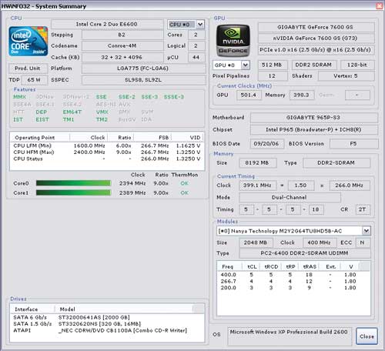This screenshot has height=351, width=385.
Task: Click the VMX feature label
Action: (x=102, y=112)
